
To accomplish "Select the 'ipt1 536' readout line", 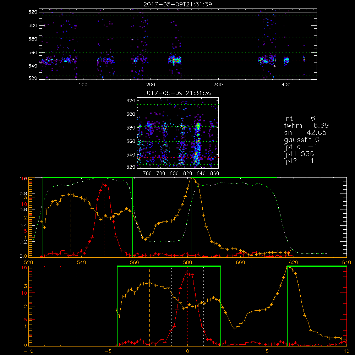I will pos(299,154).
